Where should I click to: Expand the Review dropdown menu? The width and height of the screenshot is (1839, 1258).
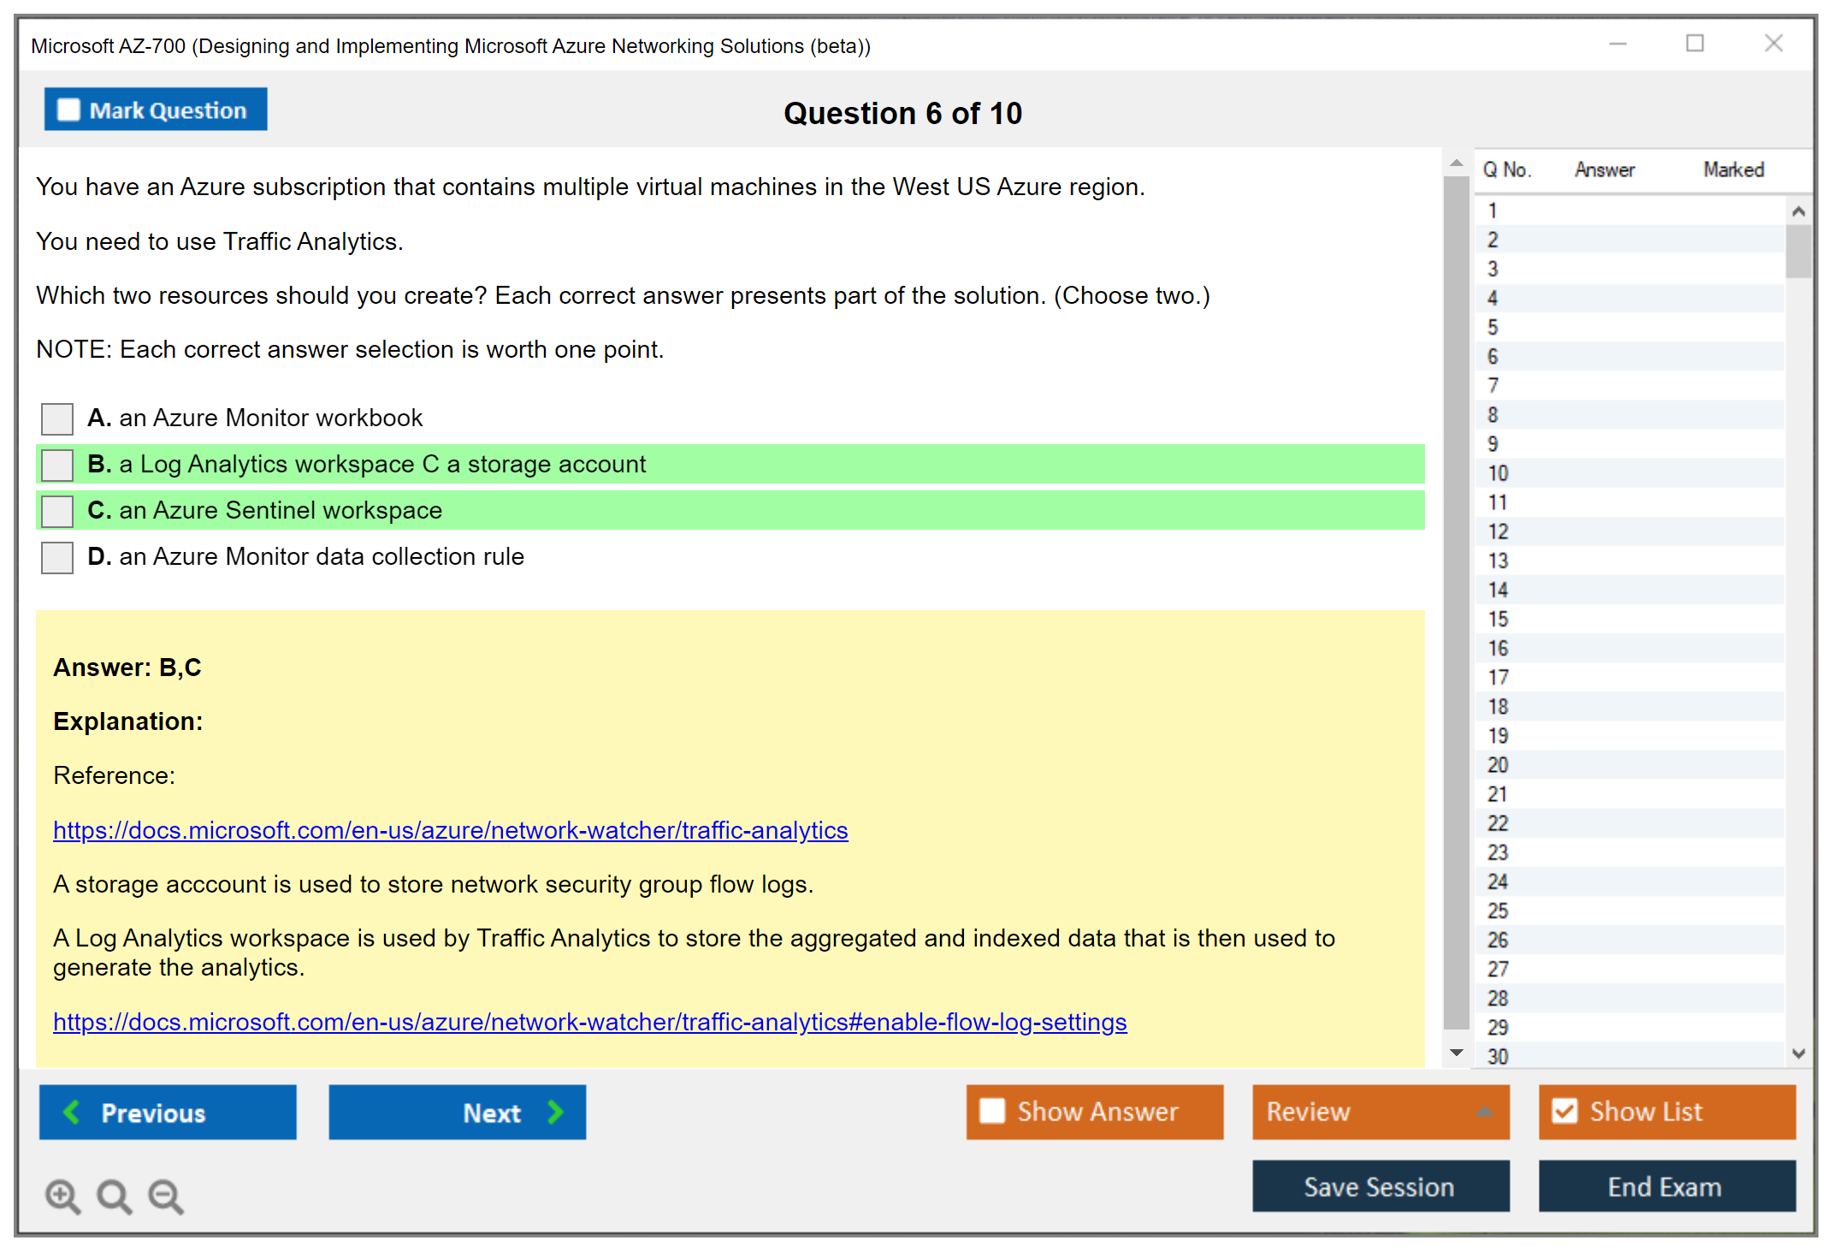1484,1112
